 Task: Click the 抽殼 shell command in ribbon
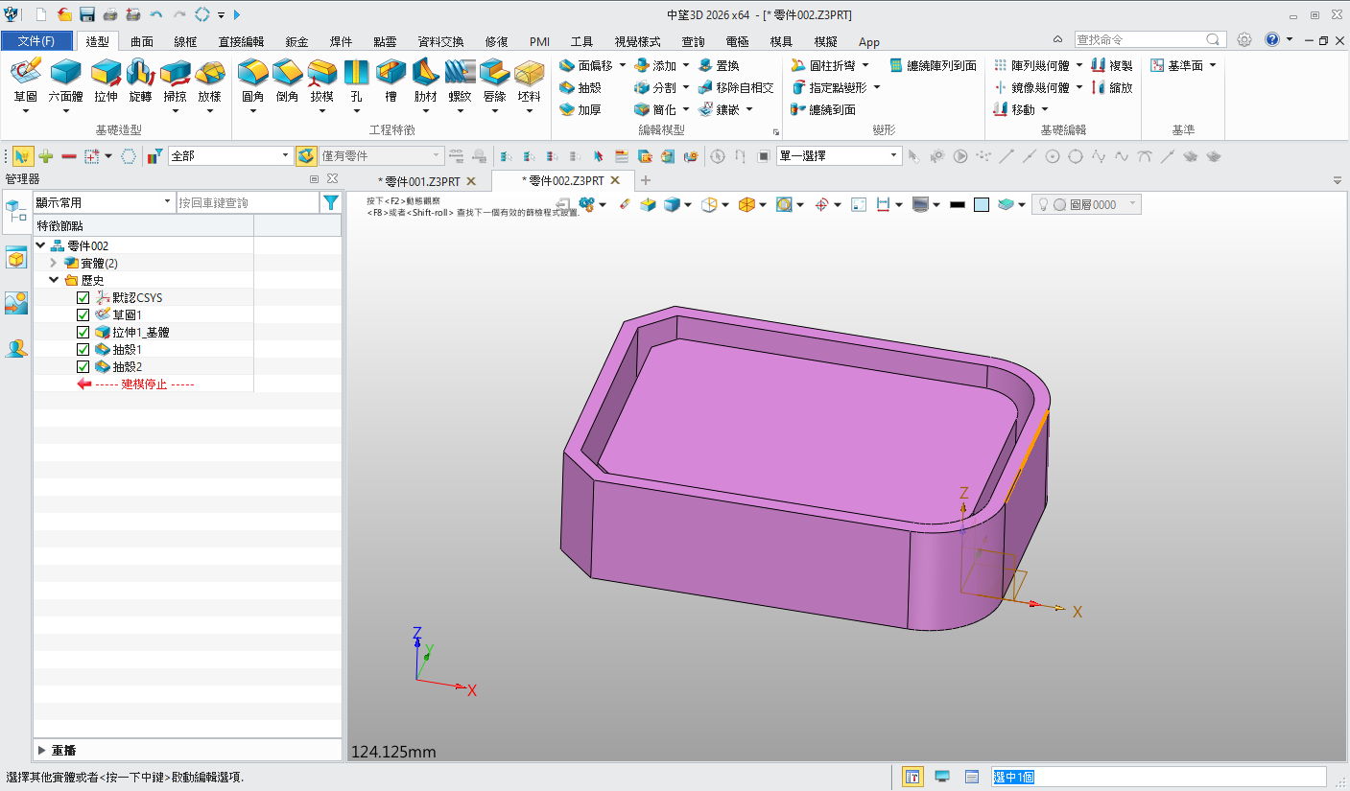click(x=580, y=87)
